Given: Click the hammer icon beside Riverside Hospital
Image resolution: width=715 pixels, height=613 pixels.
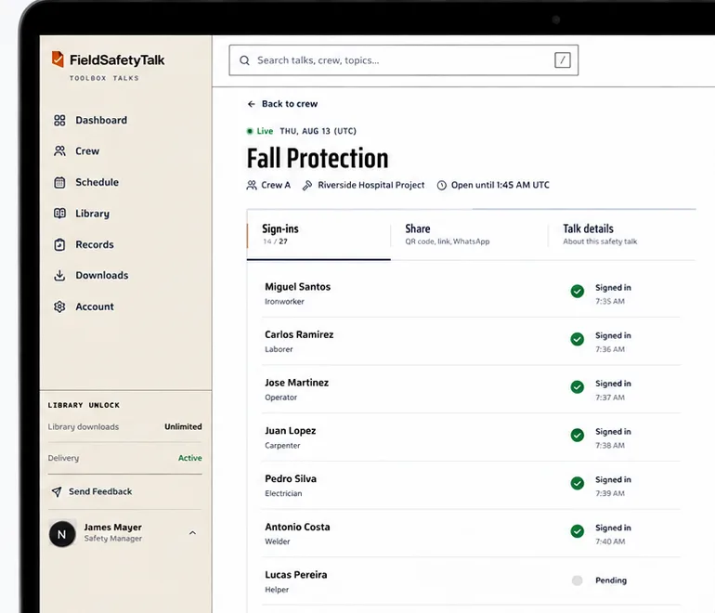Looking at the screenshot, I should [x=307, y=185].
